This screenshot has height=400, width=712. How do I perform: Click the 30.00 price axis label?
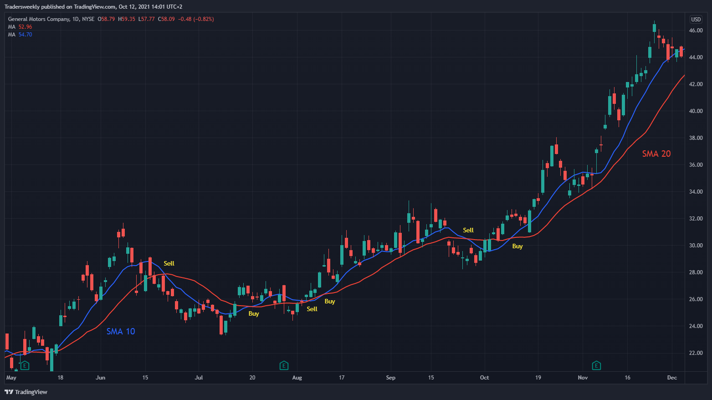pos(696,246)
